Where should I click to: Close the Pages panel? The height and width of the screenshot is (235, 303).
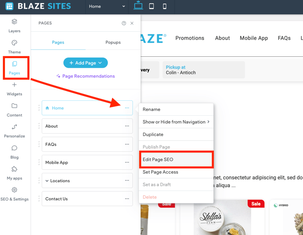tap(132, 23)
